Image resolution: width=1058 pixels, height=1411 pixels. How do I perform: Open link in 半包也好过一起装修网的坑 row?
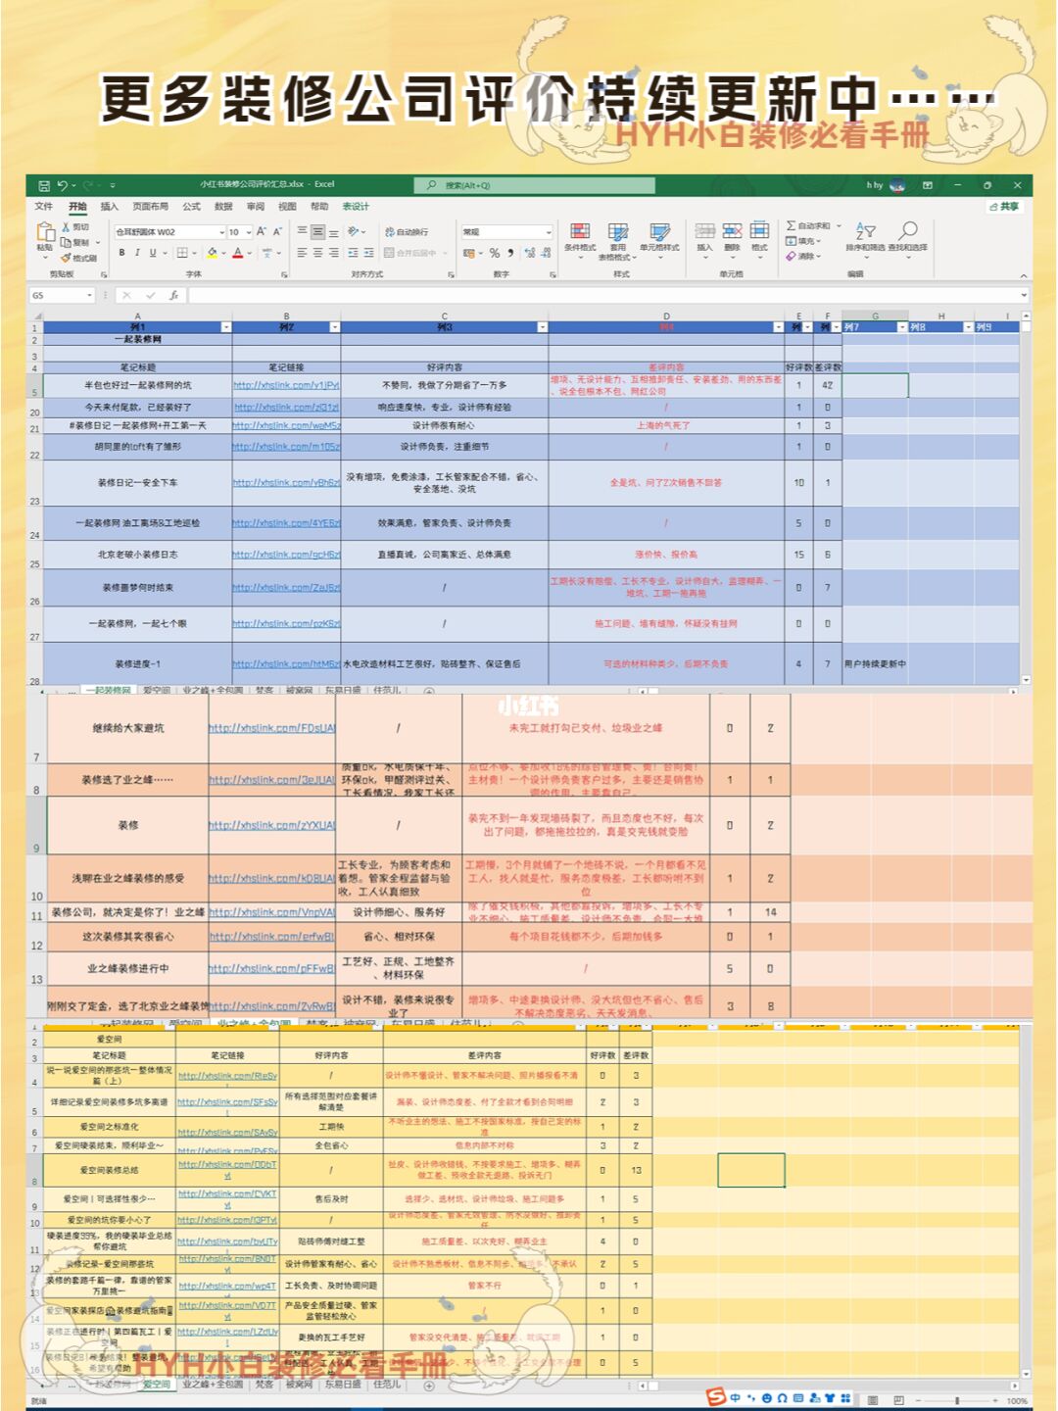(287, 385)
